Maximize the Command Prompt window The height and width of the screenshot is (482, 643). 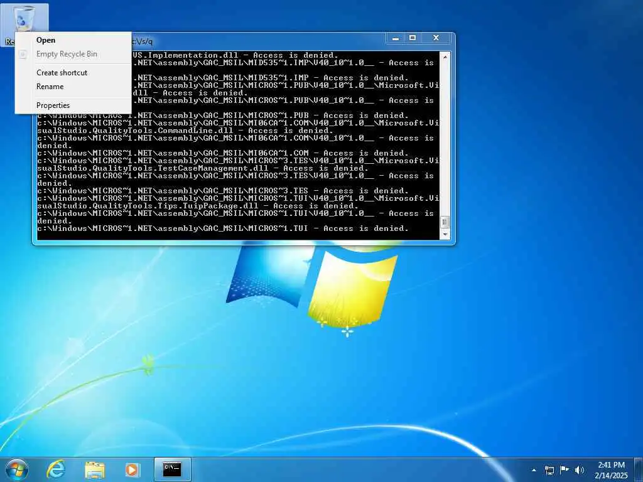(413, 38)
